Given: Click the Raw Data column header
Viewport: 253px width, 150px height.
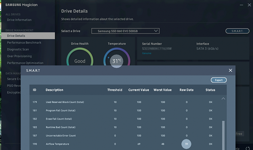Looking at the screenshot, I should click(187, 90).
